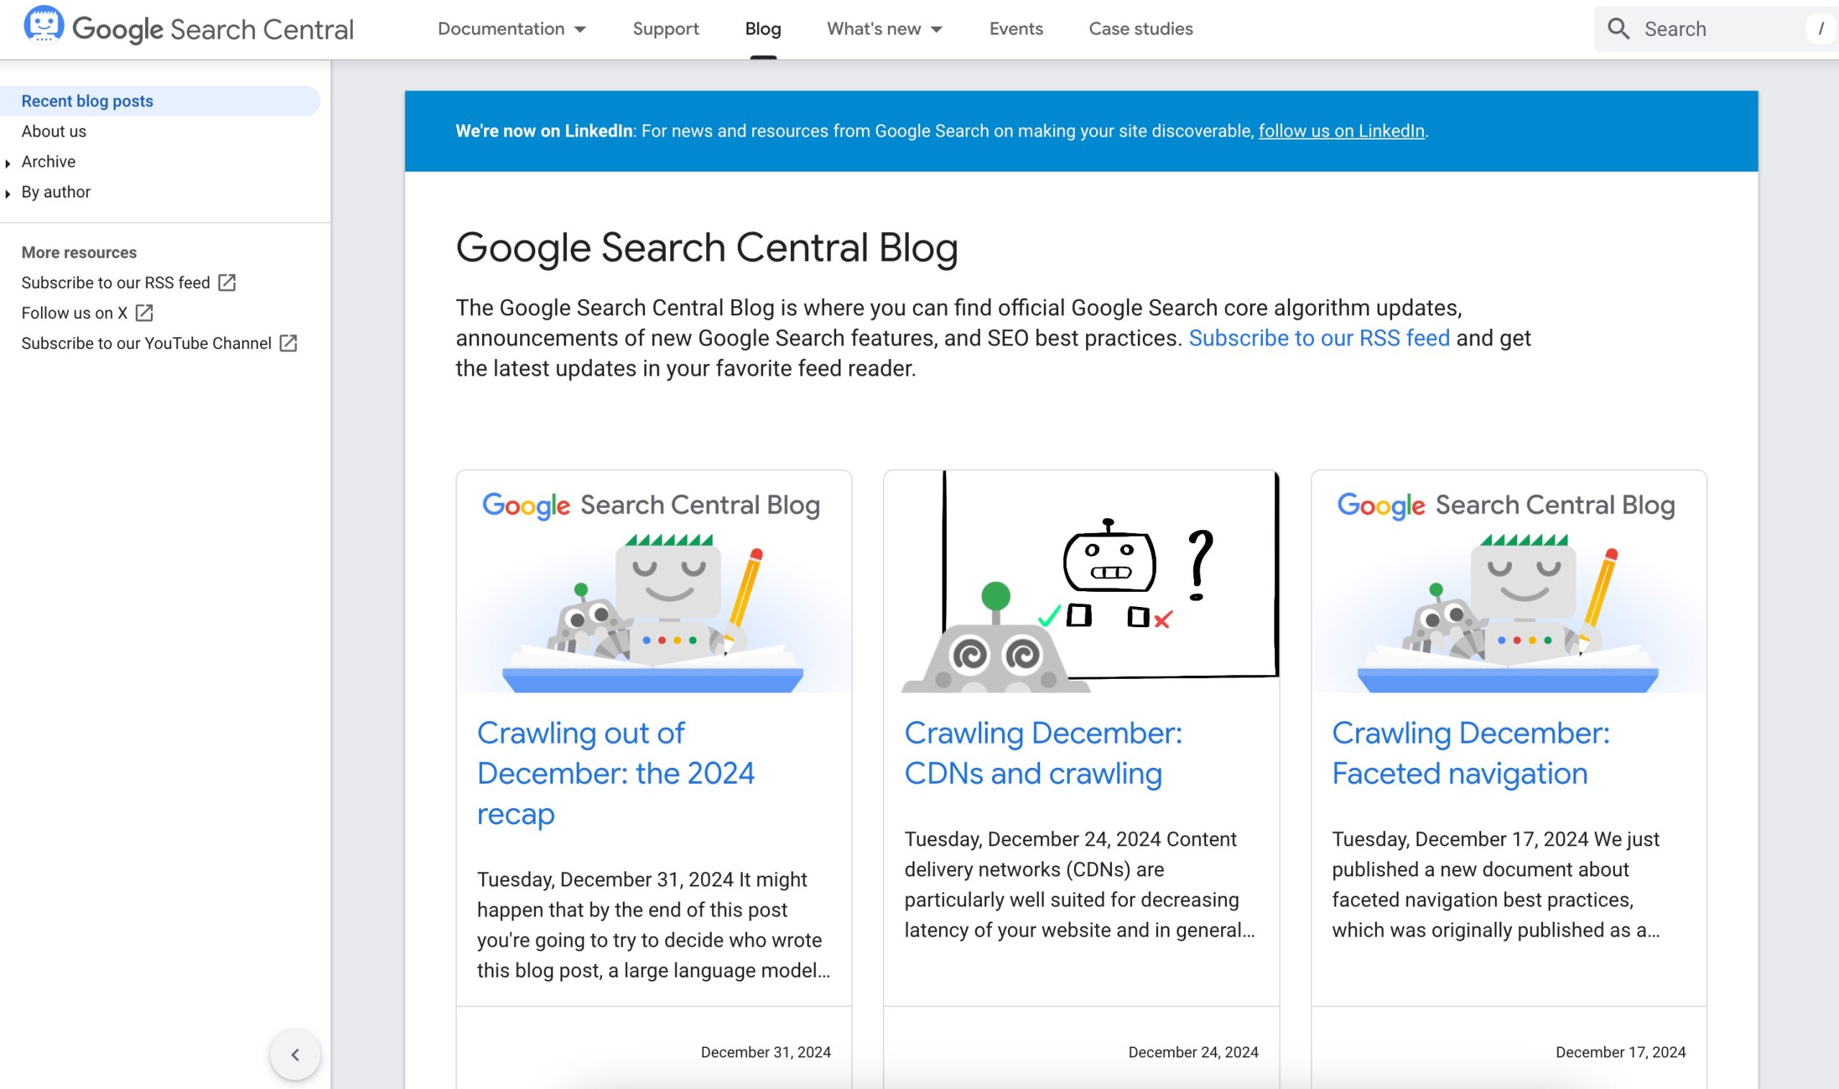Image resolution: width=1839 pixels, height=1089 pixels.
Task: Select the Support menu item
Action: click(666, 27)
